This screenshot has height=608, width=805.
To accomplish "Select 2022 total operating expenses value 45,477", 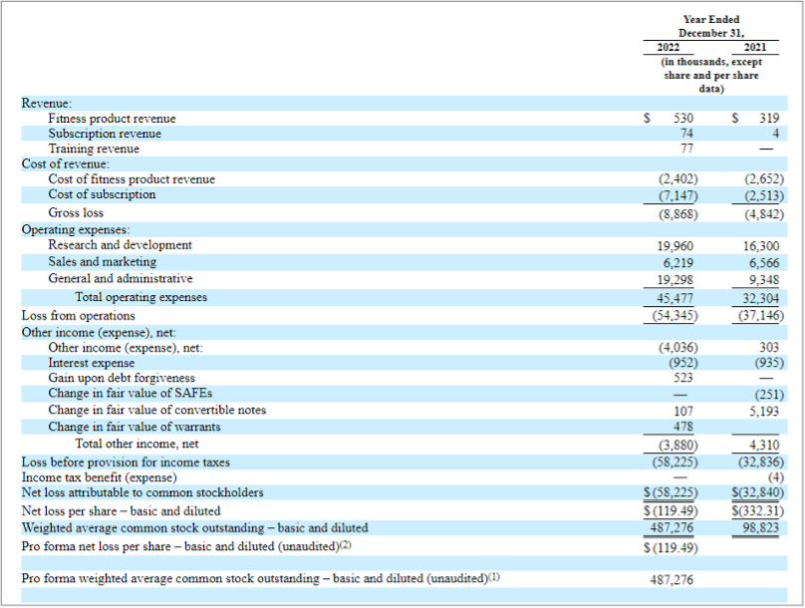I will 676,297.
